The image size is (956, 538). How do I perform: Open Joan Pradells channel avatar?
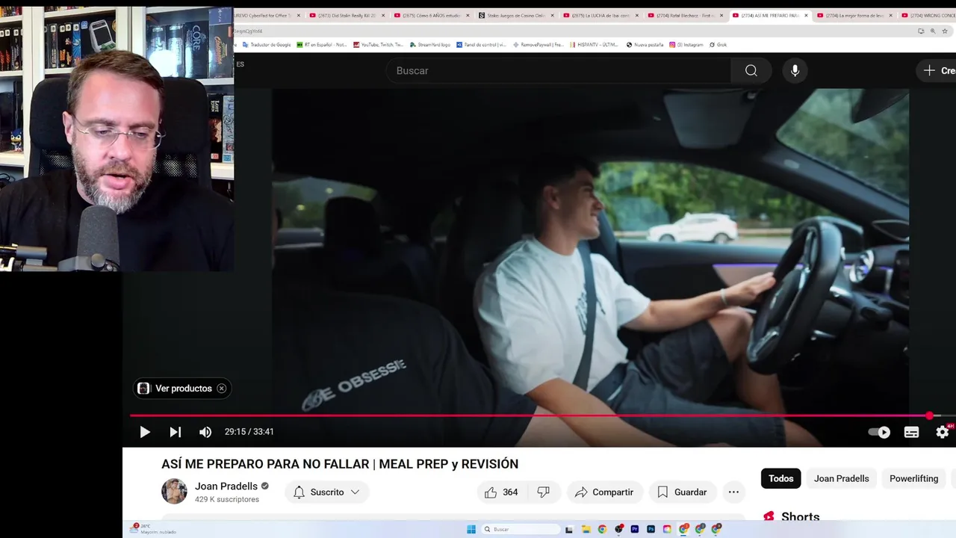(x=174, y=491)
